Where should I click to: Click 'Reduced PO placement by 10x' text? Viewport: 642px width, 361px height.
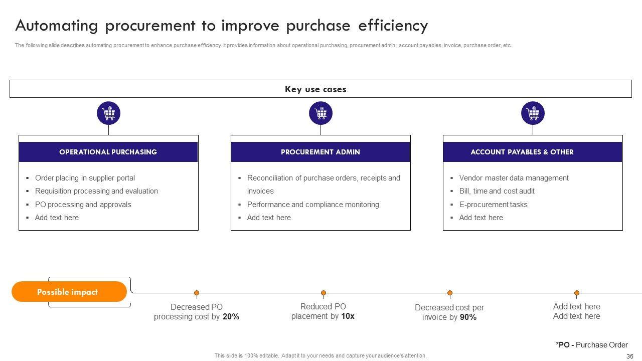[323, 311]
